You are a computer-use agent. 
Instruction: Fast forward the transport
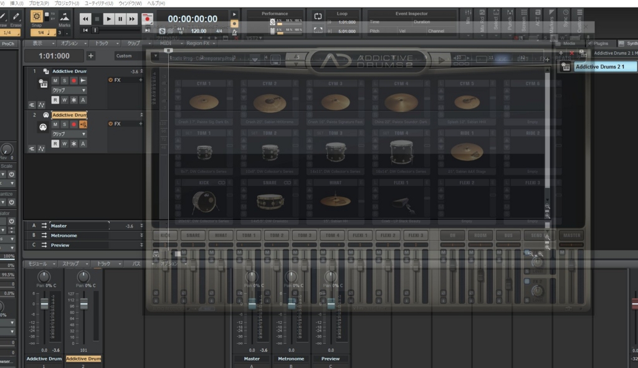click(132, 19)
